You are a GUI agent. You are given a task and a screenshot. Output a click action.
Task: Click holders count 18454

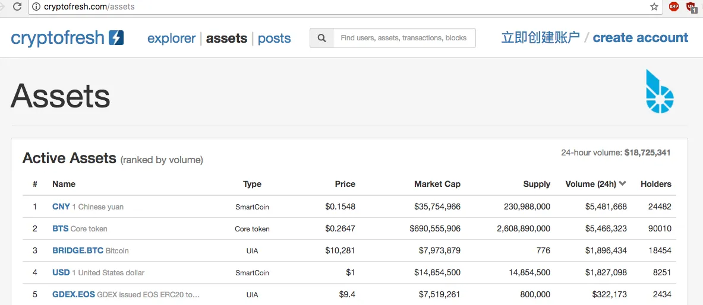pyautogui.click(x=660, y=251)
